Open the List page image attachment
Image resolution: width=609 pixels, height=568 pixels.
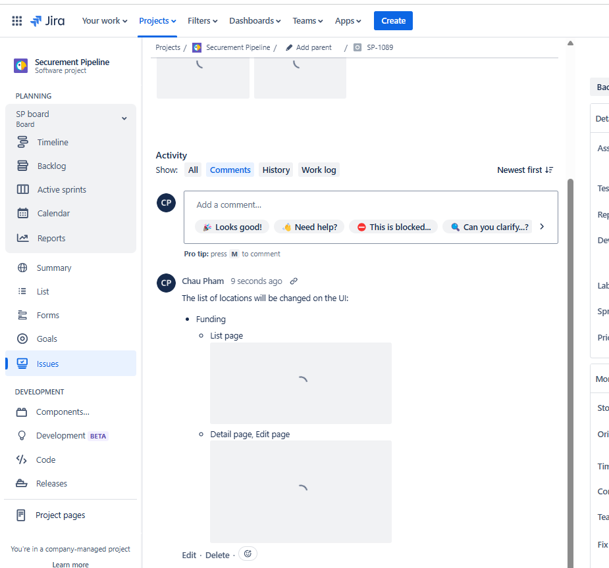point(301,383)
